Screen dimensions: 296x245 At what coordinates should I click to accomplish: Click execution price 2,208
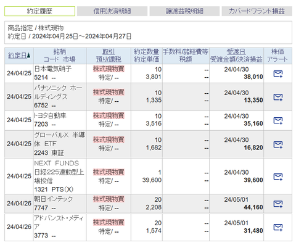154,207
